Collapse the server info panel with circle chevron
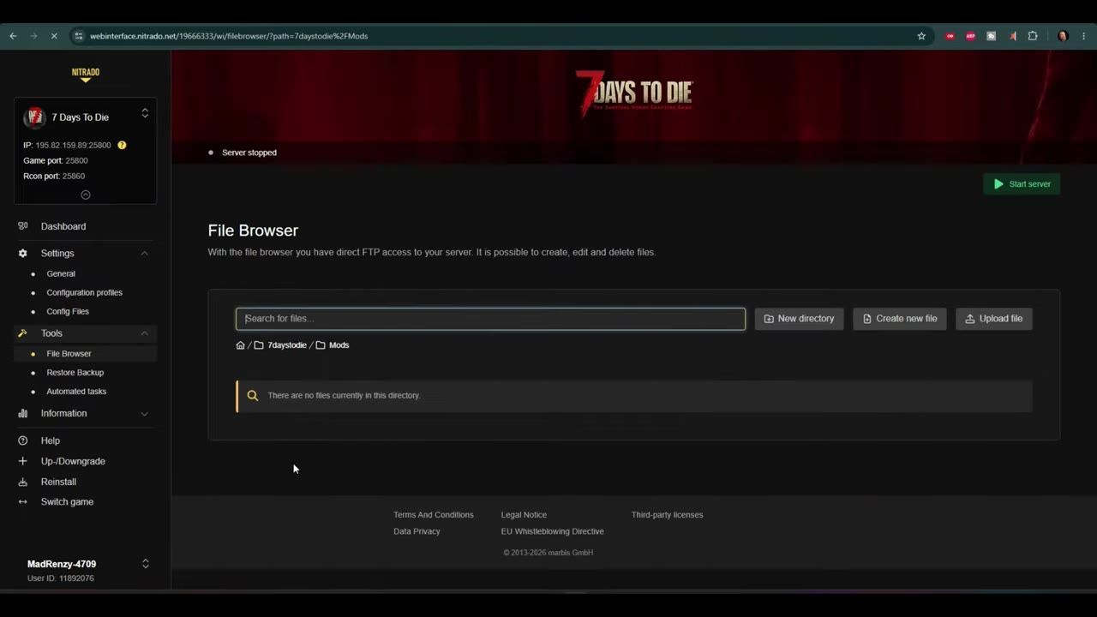This screenshot has width=1097, height=617. 86,195
